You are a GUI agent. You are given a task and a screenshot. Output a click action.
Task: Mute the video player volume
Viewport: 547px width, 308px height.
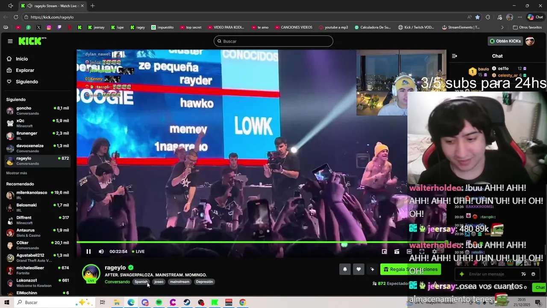101,252
